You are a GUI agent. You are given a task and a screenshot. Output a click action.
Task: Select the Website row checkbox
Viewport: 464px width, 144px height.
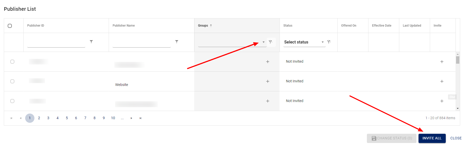tap(12, 81)
